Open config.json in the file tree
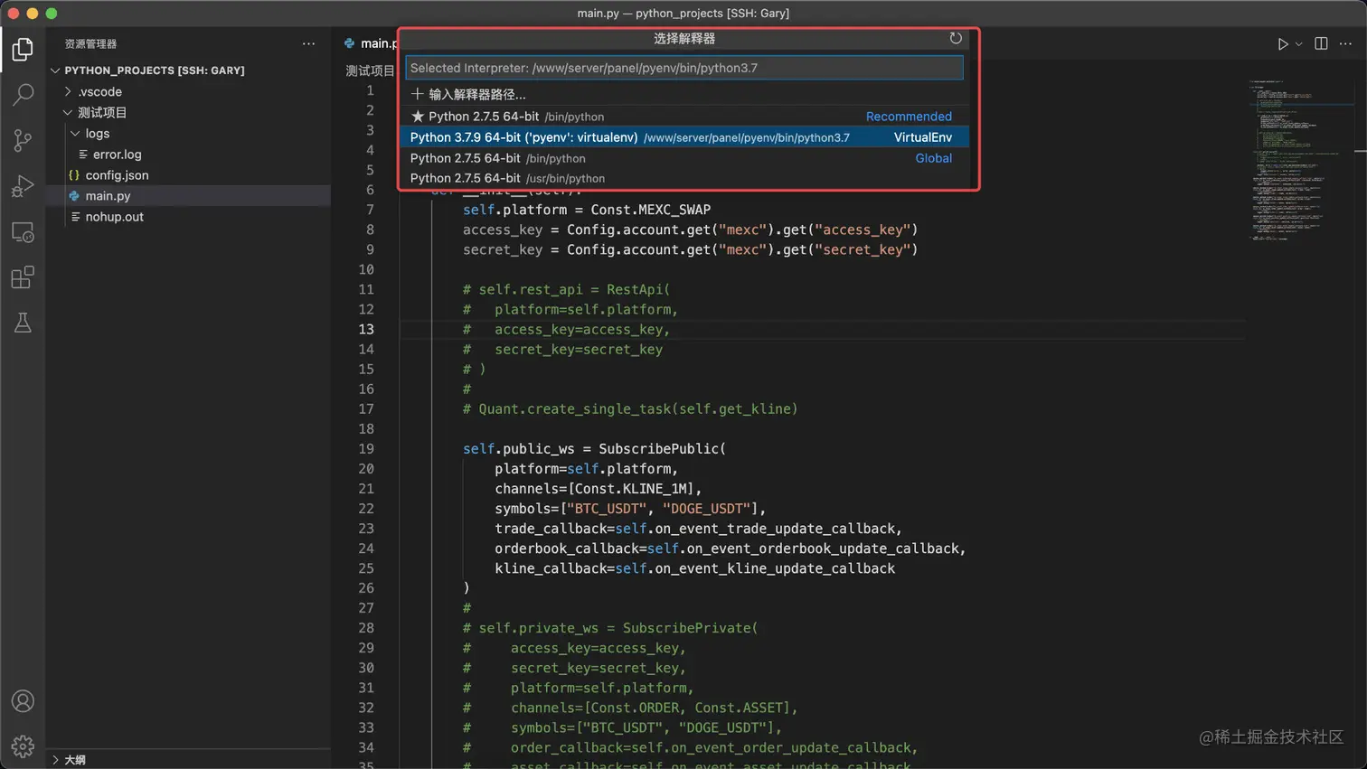This screenshot has height=769, width=1367. coord(188,175)
